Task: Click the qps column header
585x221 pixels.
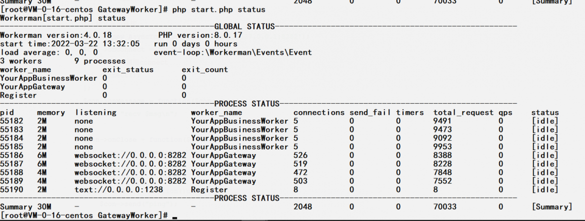Action: tap(505, 112)
